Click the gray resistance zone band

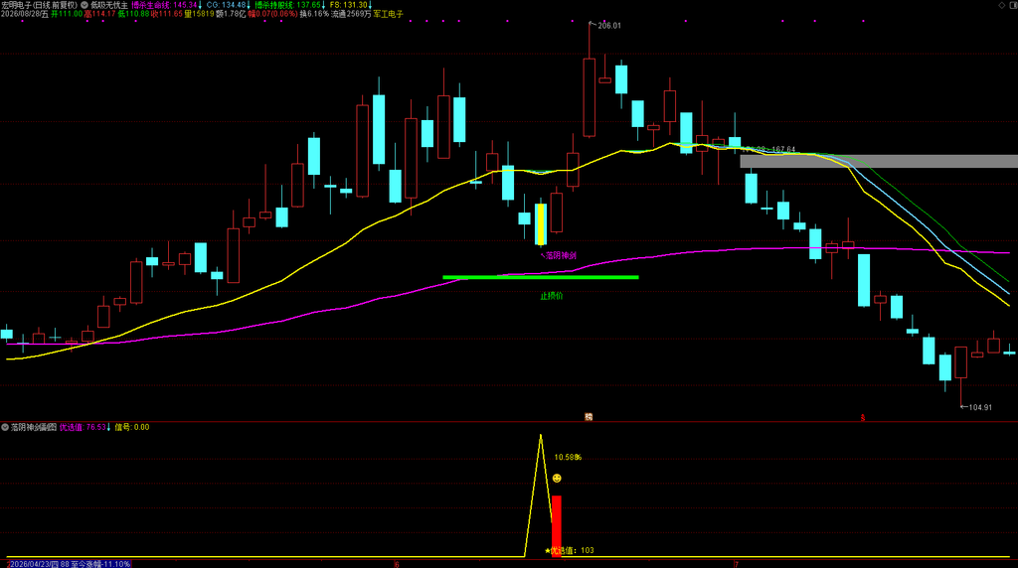pos(879,162)
